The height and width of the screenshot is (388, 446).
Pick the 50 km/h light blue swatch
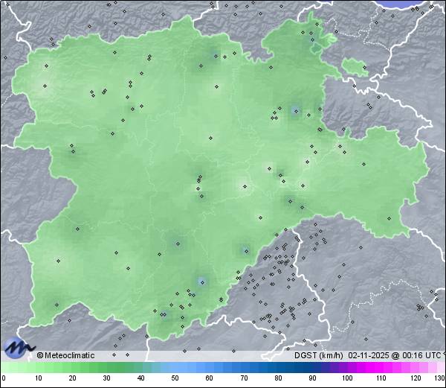coord(175,368)
